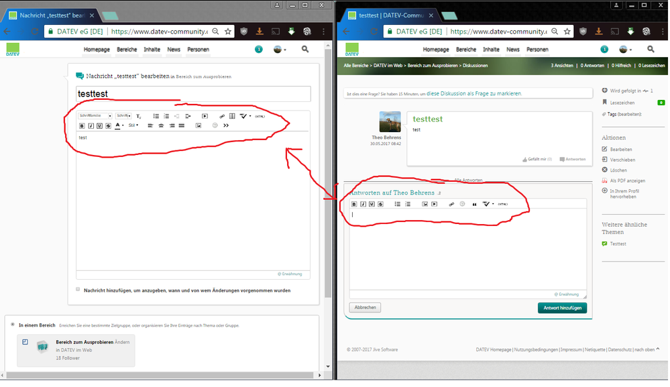Viewport: 670px width, 387px height.
Task: Insert video in left editor toolbar
Action: click(205, 116)
